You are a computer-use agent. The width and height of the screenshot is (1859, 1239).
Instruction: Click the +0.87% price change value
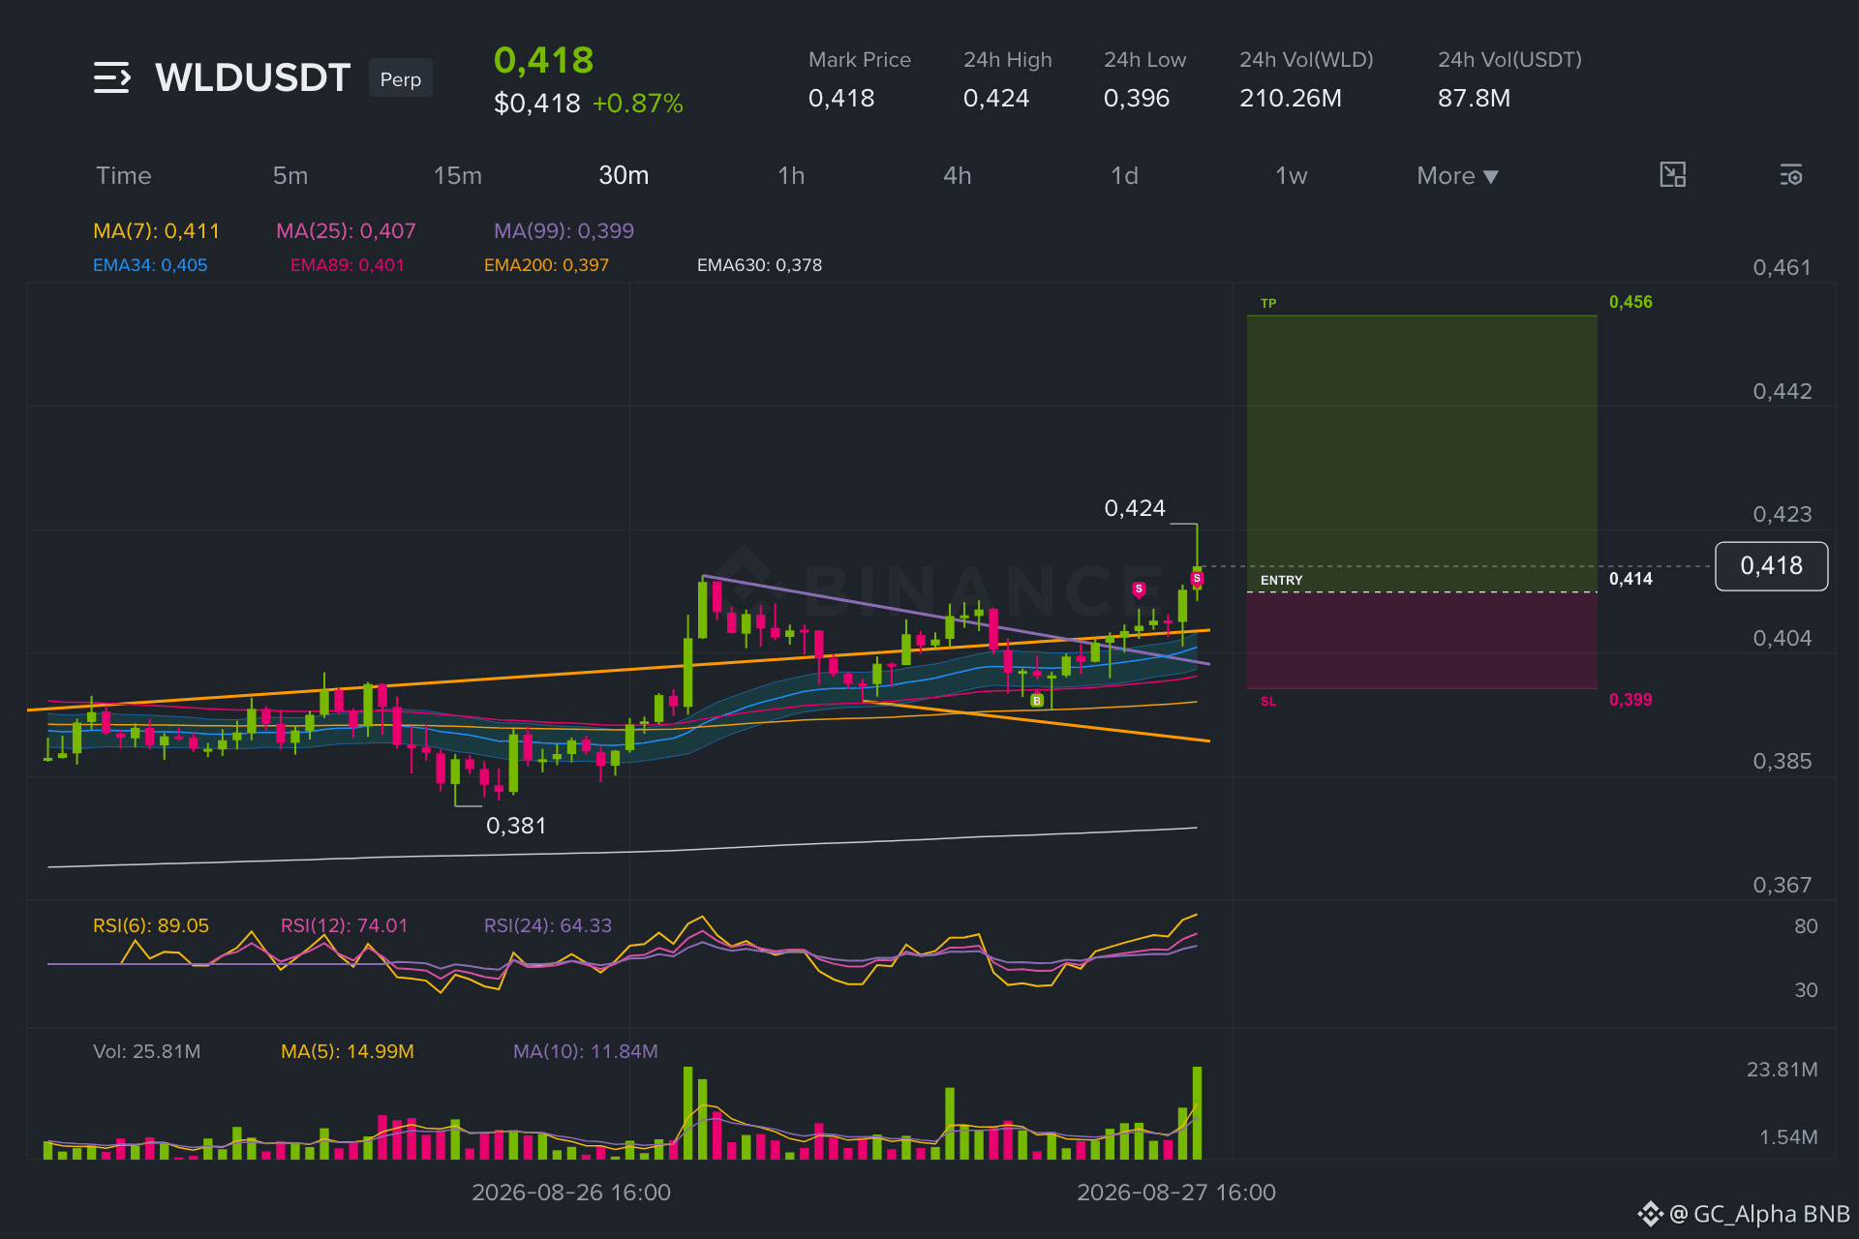pos(638,104)
